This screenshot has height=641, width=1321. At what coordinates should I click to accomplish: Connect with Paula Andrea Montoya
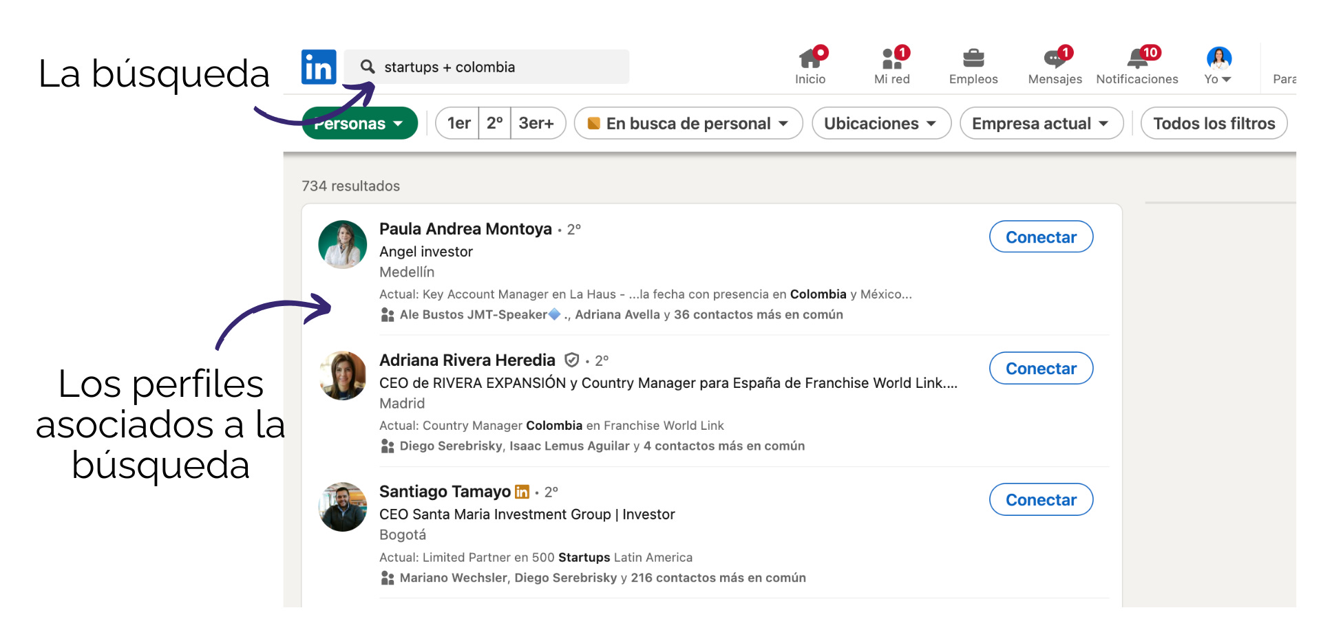(x=1041, y=237)
